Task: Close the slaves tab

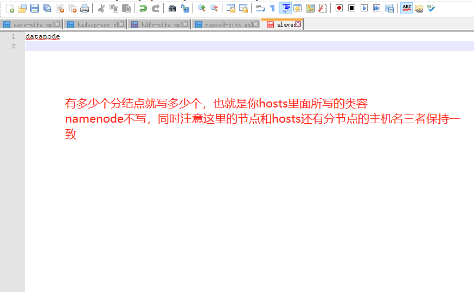Action: click(x=298, y=24)
